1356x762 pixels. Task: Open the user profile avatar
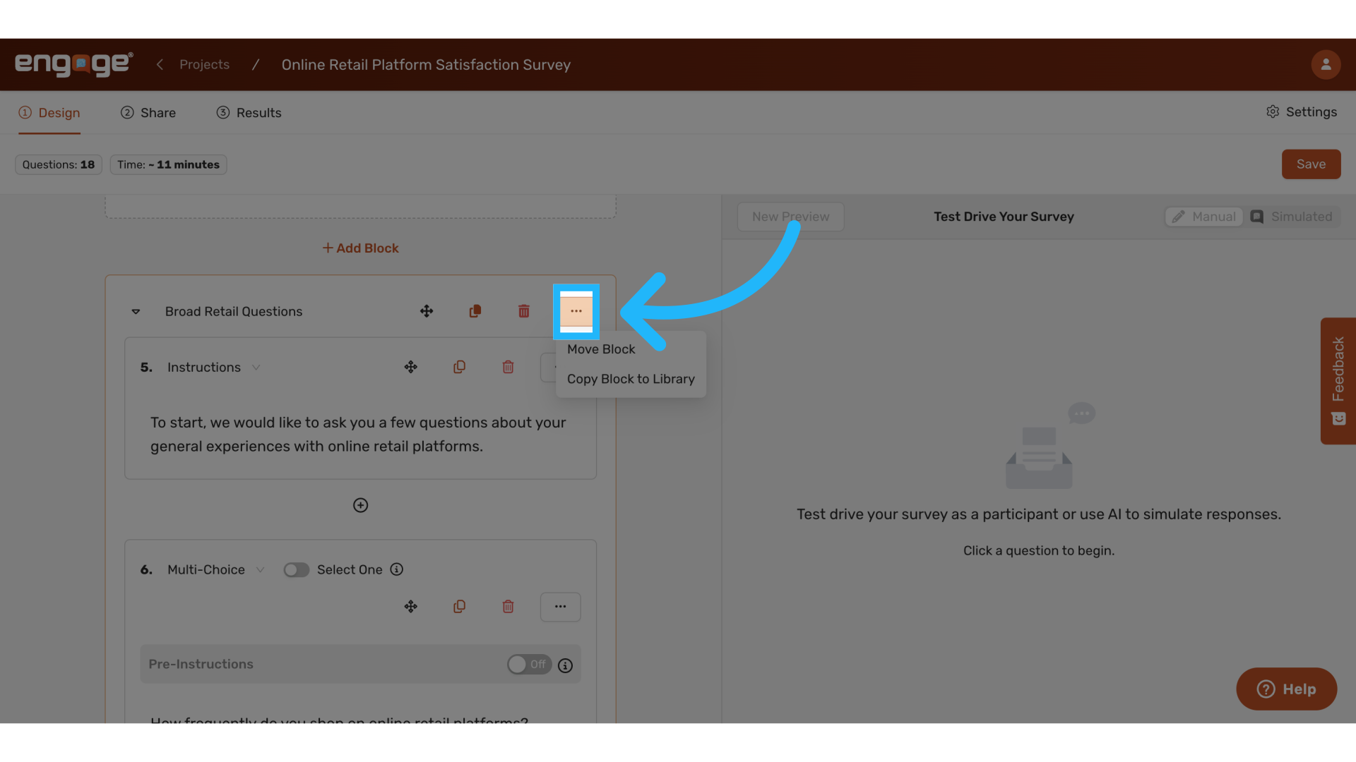(x=1326, y=64)
